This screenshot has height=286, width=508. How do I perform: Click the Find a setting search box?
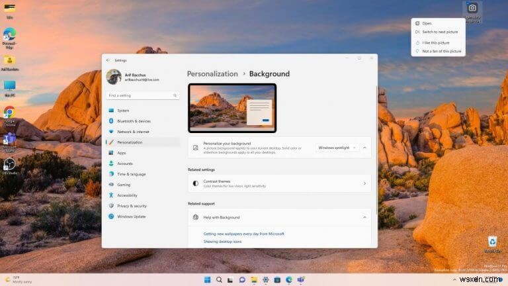(x=143, y=95)
